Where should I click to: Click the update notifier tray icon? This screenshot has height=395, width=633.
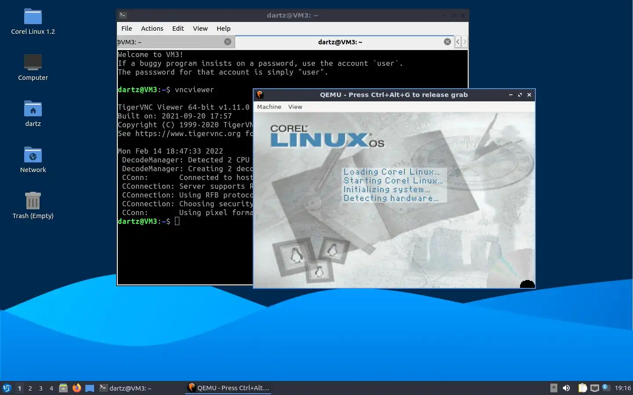point(605,387)
